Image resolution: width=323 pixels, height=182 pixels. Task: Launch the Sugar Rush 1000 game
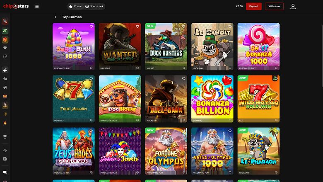[74, 46]
